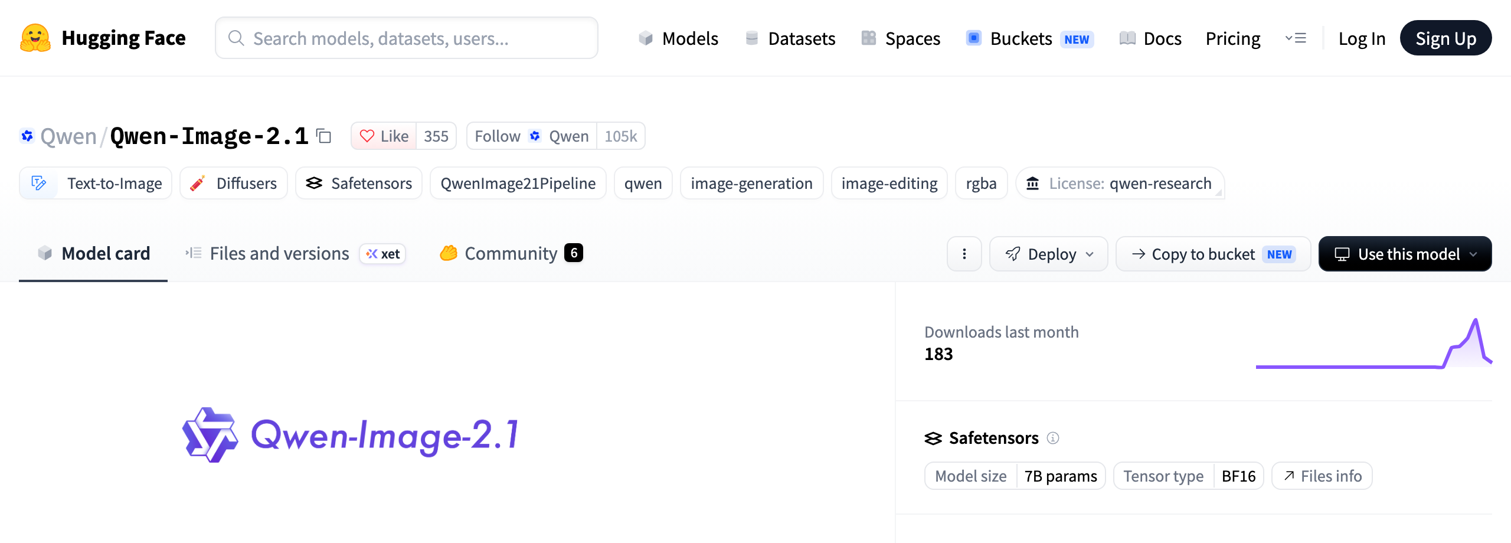Viewport: 1511px width, 543px height.
Task: Click the Qwen org avatar beside title
Action: tap(27, 136)
